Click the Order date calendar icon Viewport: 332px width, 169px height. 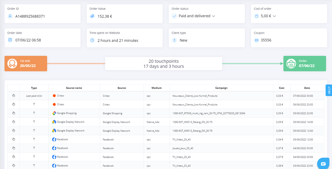(10, 40)
